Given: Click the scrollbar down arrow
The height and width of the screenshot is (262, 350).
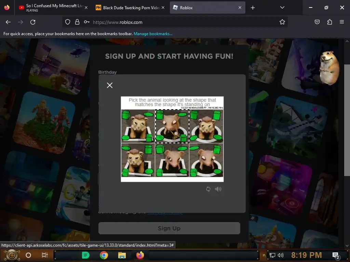Looking at the screenshot, I should [x=347, y=245].
